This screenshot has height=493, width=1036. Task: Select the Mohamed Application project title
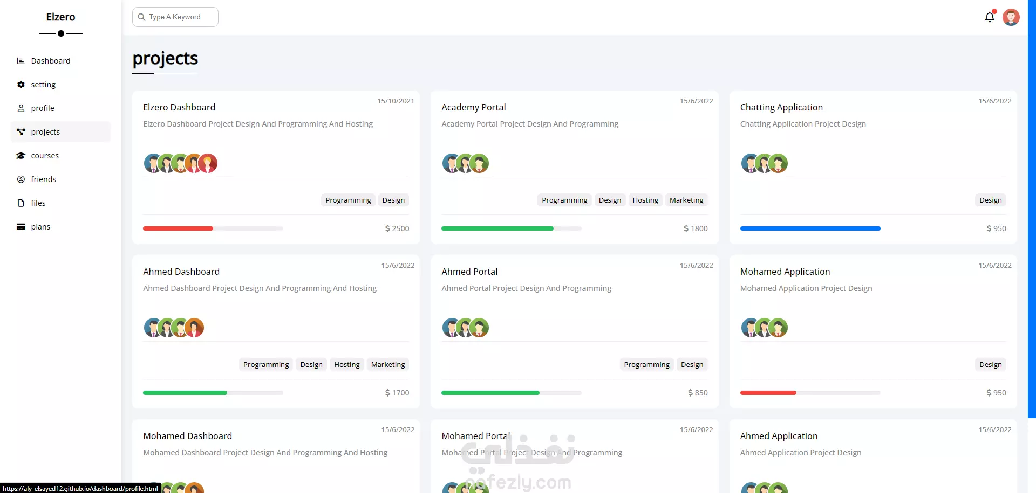click(785, 272)
